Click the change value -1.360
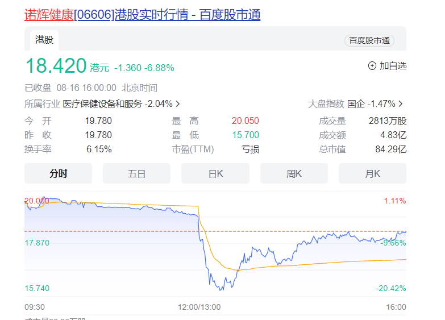 (x=128, y=68)
